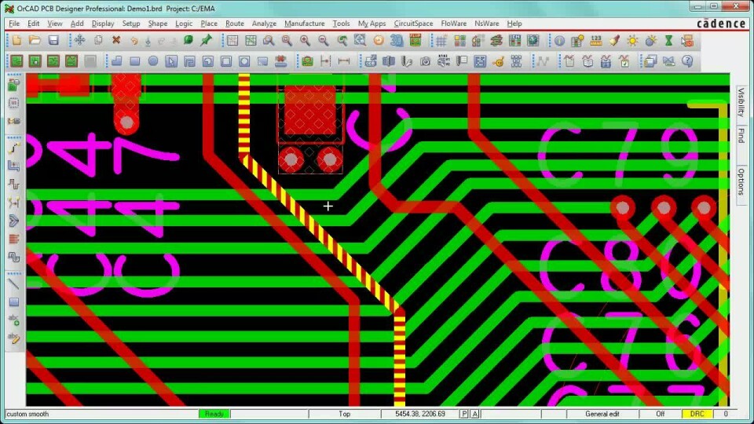Select the Add Rectangle tool in sidebar
This screenshot has height=424, width=754.
[14, 302]
